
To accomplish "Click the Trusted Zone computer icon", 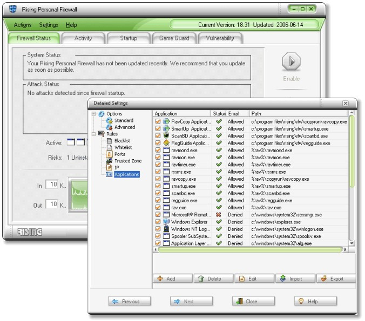I will coord(109,161).
